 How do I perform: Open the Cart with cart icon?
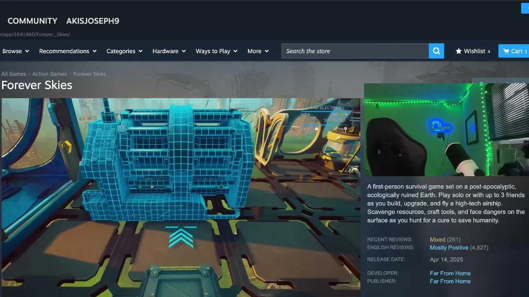tap(514, 51)
